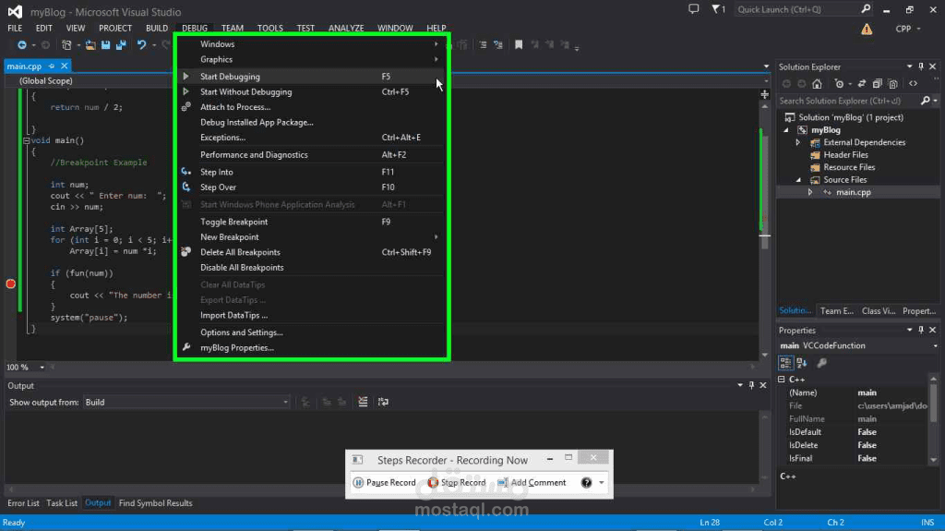
Task: Toggle auto-hide pin on Properties panel
Action: tap(921, 330)
